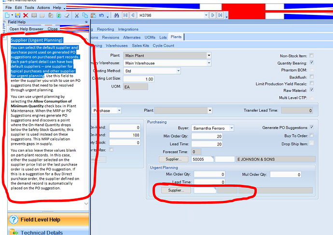This screenshot has height=235, width=333.
Task: Click Close in Field Help panel
Action: click(x=53, y=29)
